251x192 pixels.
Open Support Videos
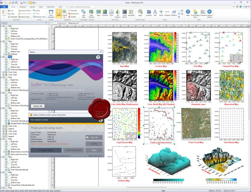[x=209, y=14]
